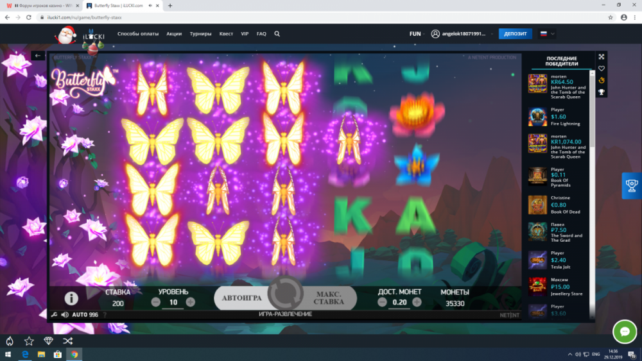
Task: Click the flame-colored icon in game sidebar
Action: point(602,81)
